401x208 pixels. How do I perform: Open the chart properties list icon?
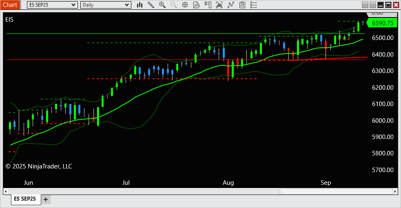[x=254, y=5]
